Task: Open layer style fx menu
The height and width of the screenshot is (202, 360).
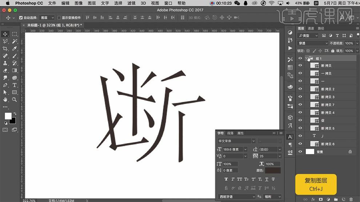Action: tap(313, 199)
